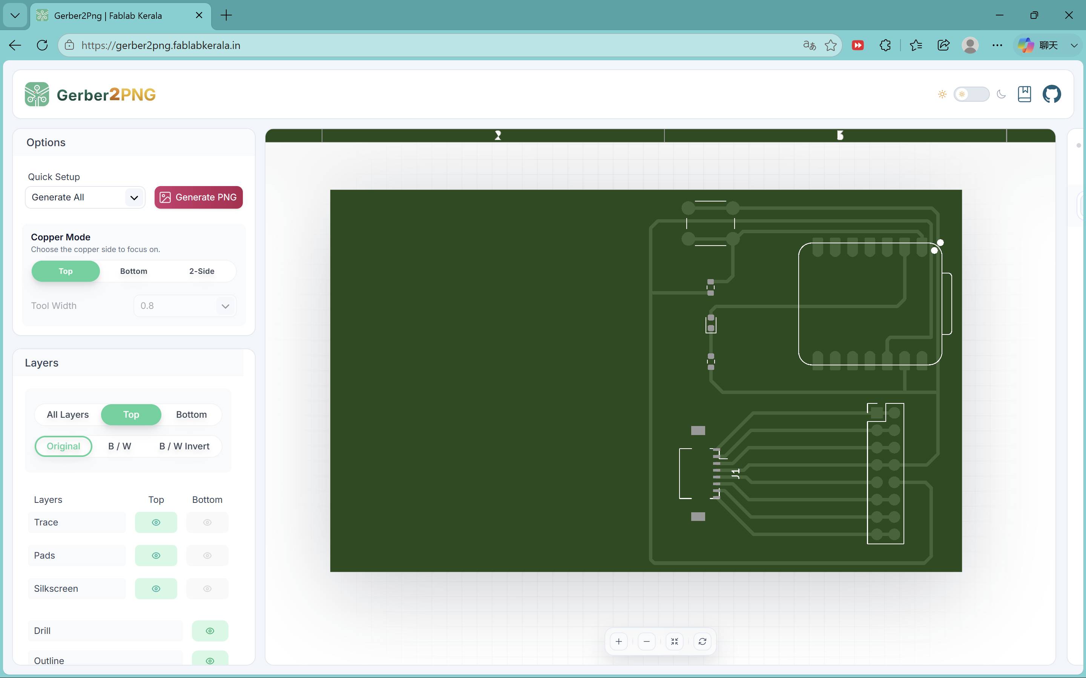Toggle Trace top layer visibility
This screenshot has width=1086, height=678.
coord(156,522)
